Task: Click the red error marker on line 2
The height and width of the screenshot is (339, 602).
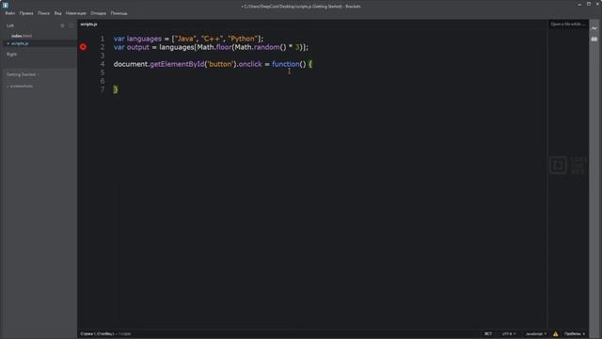Action: click(84, 47)
